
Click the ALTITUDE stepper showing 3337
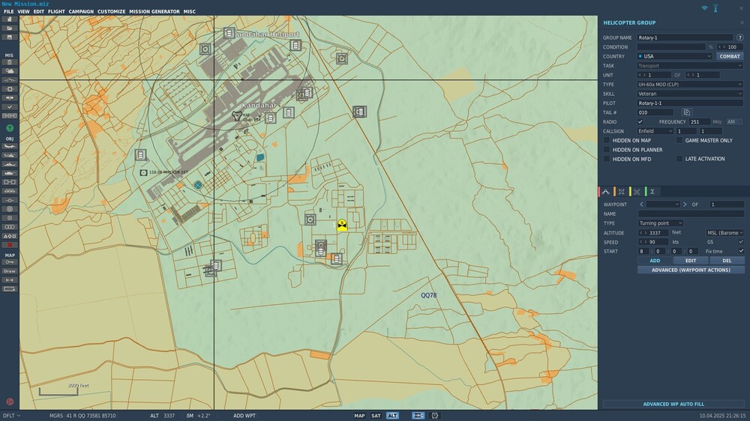coord(653,233)
